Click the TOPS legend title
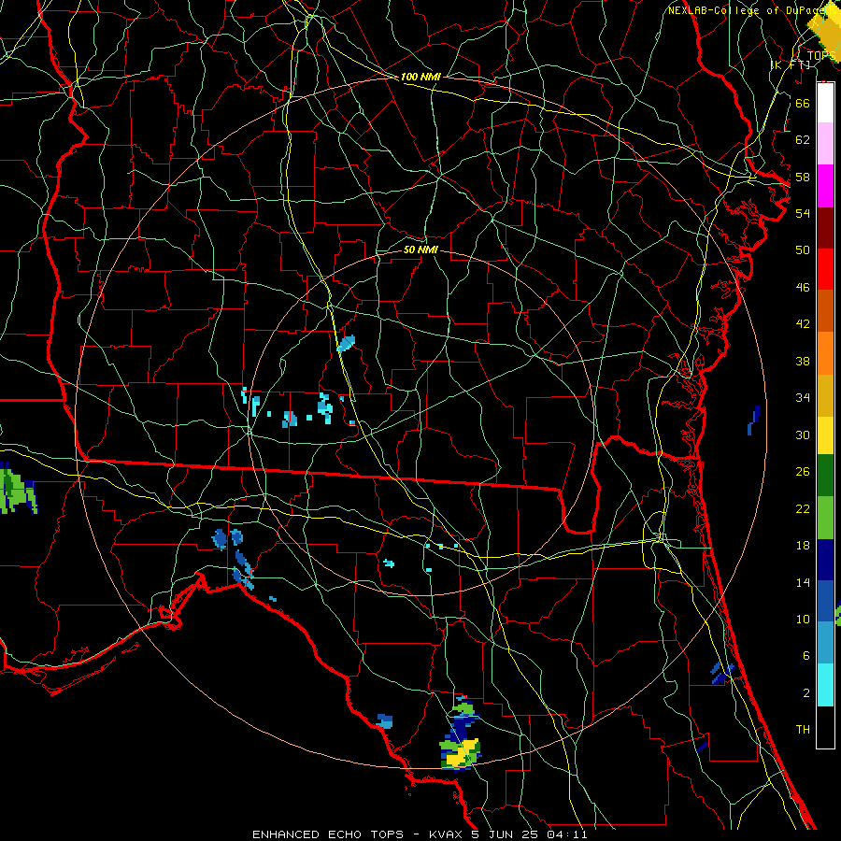This screenshot has width=841, height=841. tap(821, 56)
